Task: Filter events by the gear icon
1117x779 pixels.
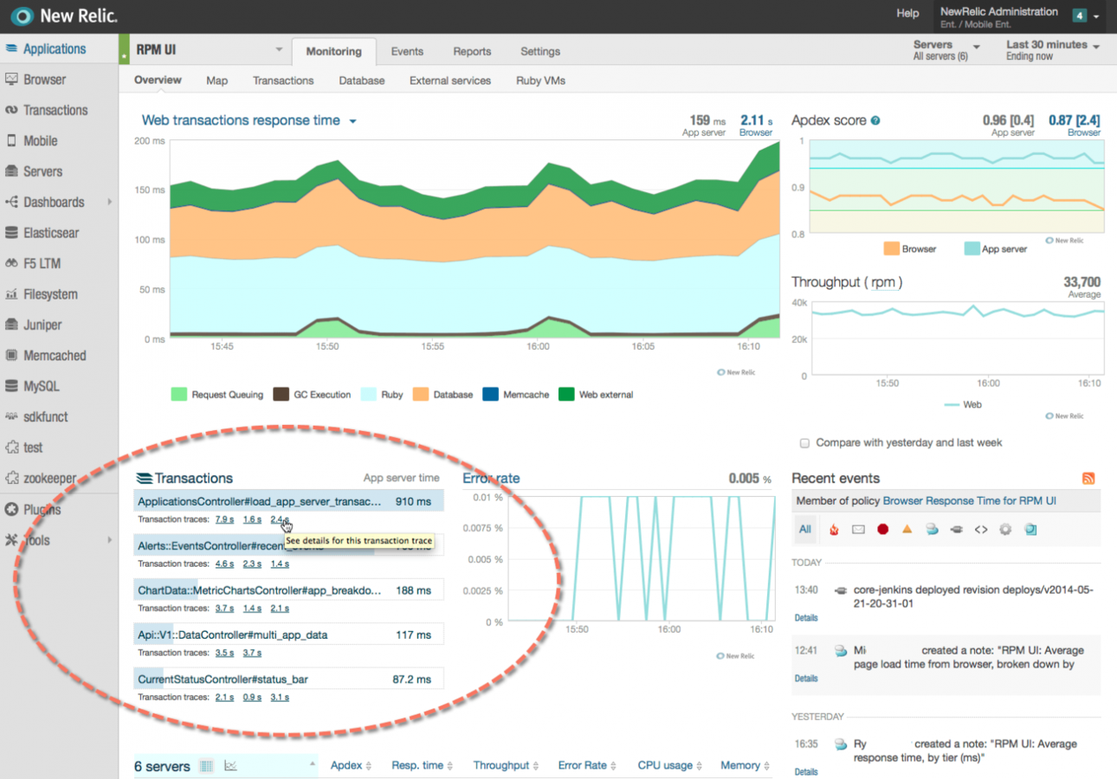Action: 1005,530
